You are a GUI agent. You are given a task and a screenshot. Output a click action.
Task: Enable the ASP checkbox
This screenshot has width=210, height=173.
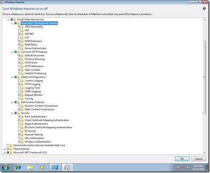click(19, 30)
